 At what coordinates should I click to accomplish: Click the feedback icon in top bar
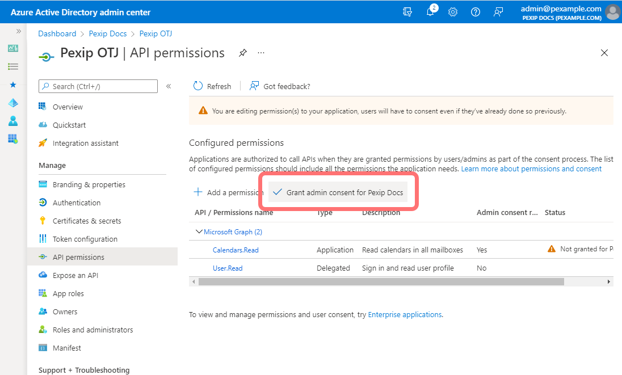(498, 12)
